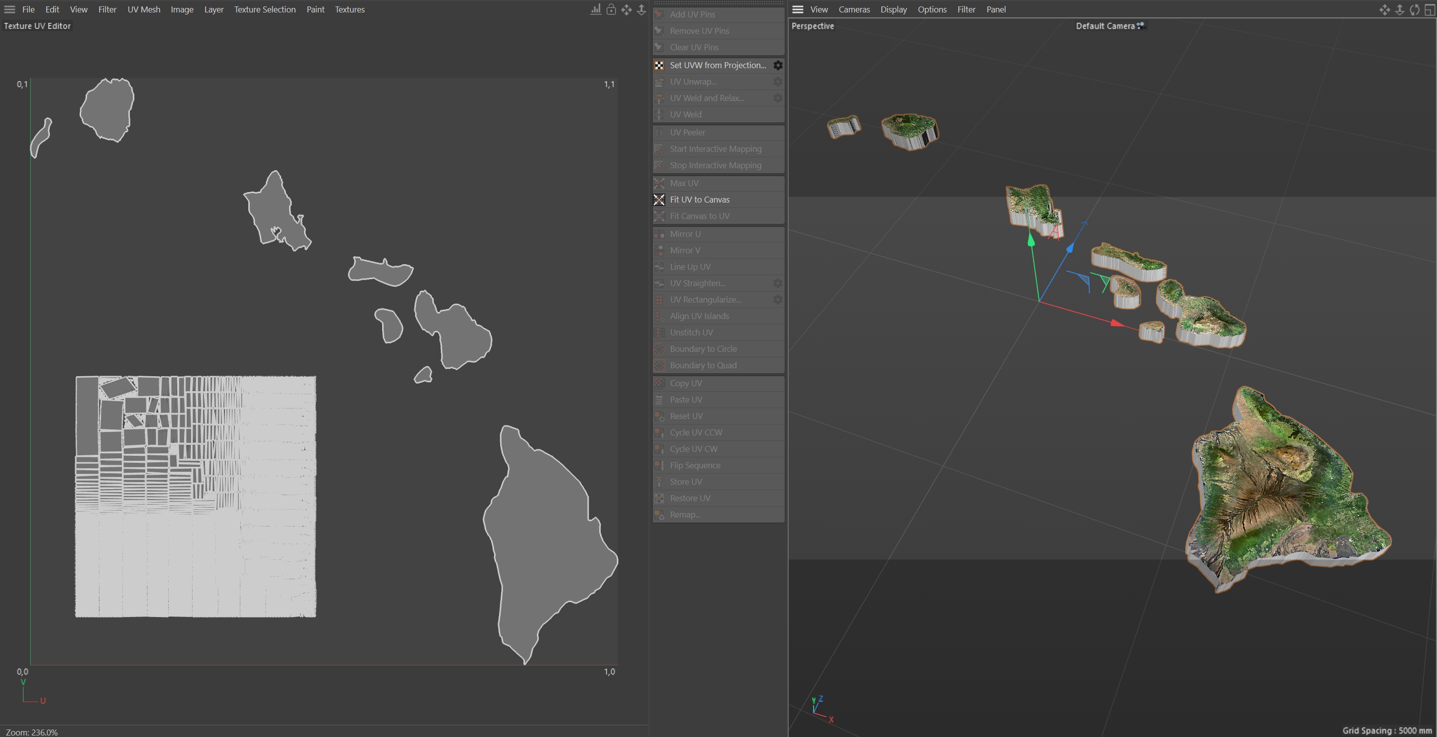Viewport: 1437px width, 737px height.
Task: Open the viewport Display menu
Action: tap(893, 9)
